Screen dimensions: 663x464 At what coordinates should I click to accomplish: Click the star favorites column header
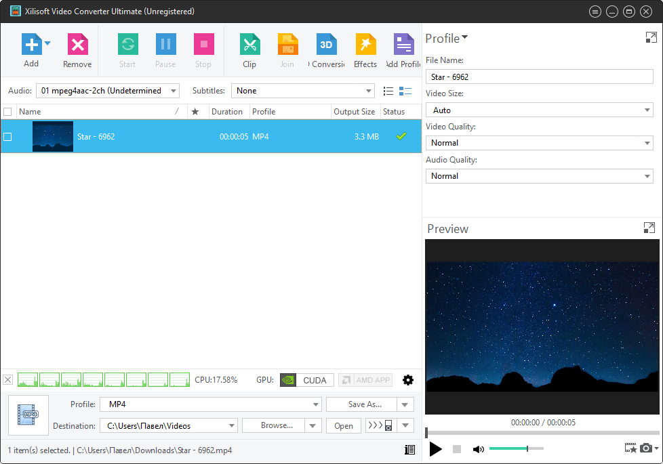pos(195,112)
